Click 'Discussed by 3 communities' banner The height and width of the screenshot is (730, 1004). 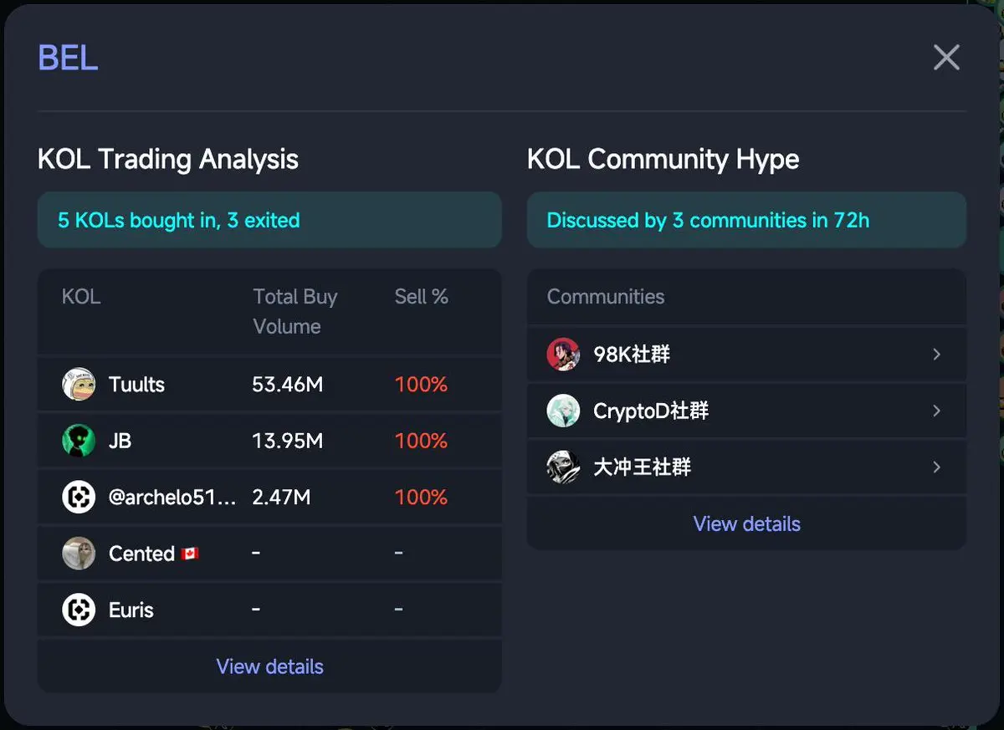[x=746, y=220]
